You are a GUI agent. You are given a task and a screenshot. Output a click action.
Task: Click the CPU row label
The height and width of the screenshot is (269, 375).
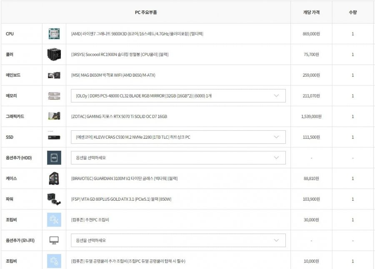pyautogui.click(x=10, y=34)
